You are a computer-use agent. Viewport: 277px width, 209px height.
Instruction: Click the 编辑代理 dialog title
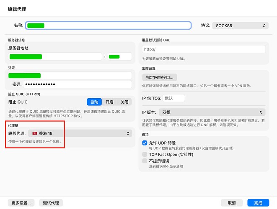point(17,9)
